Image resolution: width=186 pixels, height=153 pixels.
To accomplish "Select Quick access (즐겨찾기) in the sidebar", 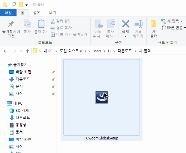I will coord(17,65).
